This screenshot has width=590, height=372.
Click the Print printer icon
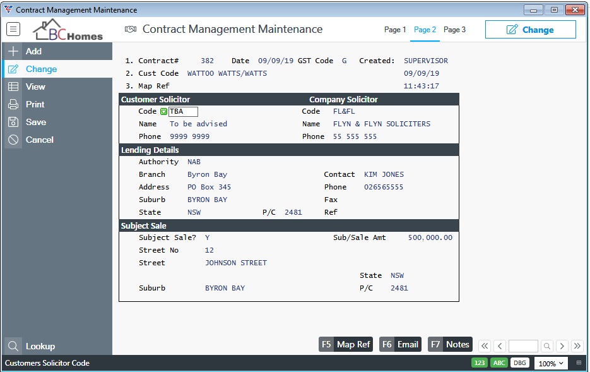point(13,104)
